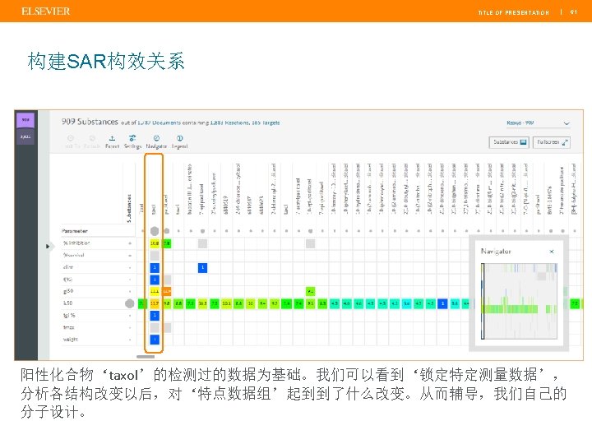Toggle the Navigator toolbar icon
Image resolution: width=592 pixels, height=444 pixels.
click(156, 141)
